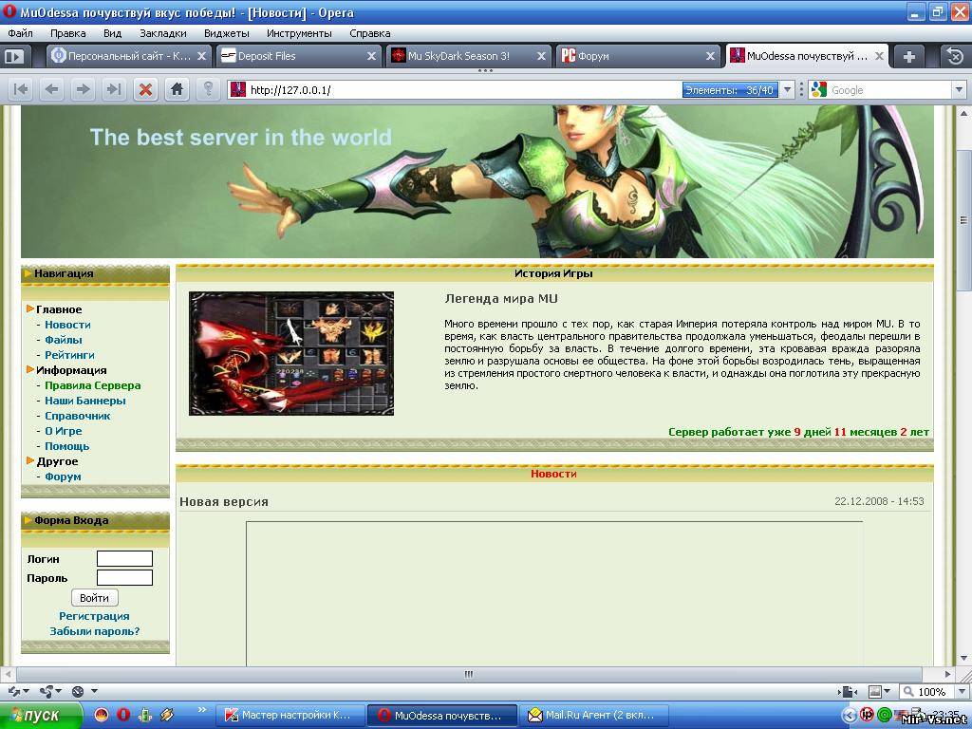Click the Google search engine icon

click(819, 90)
